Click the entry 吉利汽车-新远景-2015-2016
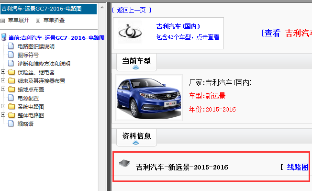The image size is (312, 191). [x=182, y=167]
